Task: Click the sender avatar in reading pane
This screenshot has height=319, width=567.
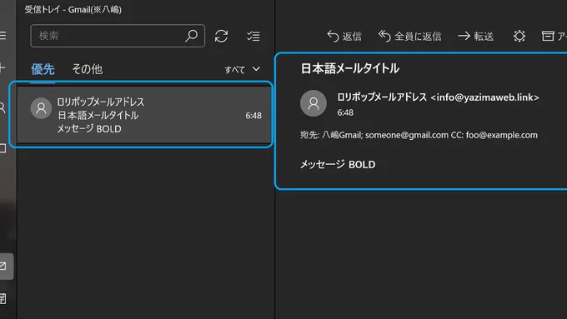Action: [x=314, y=103]
